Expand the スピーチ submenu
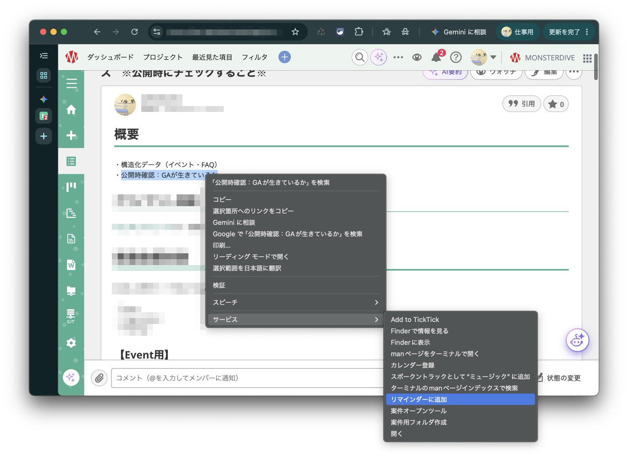628x456 pixels. click(296, 302)
